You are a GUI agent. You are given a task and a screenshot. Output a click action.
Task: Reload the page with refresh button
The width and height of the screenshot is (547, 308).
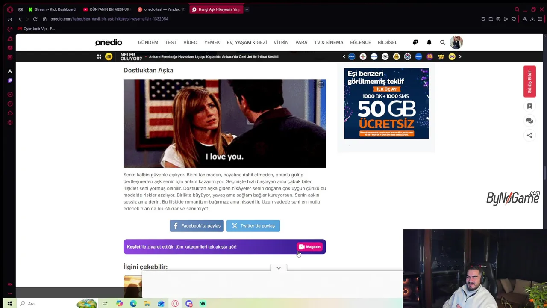tap(35, 19)
